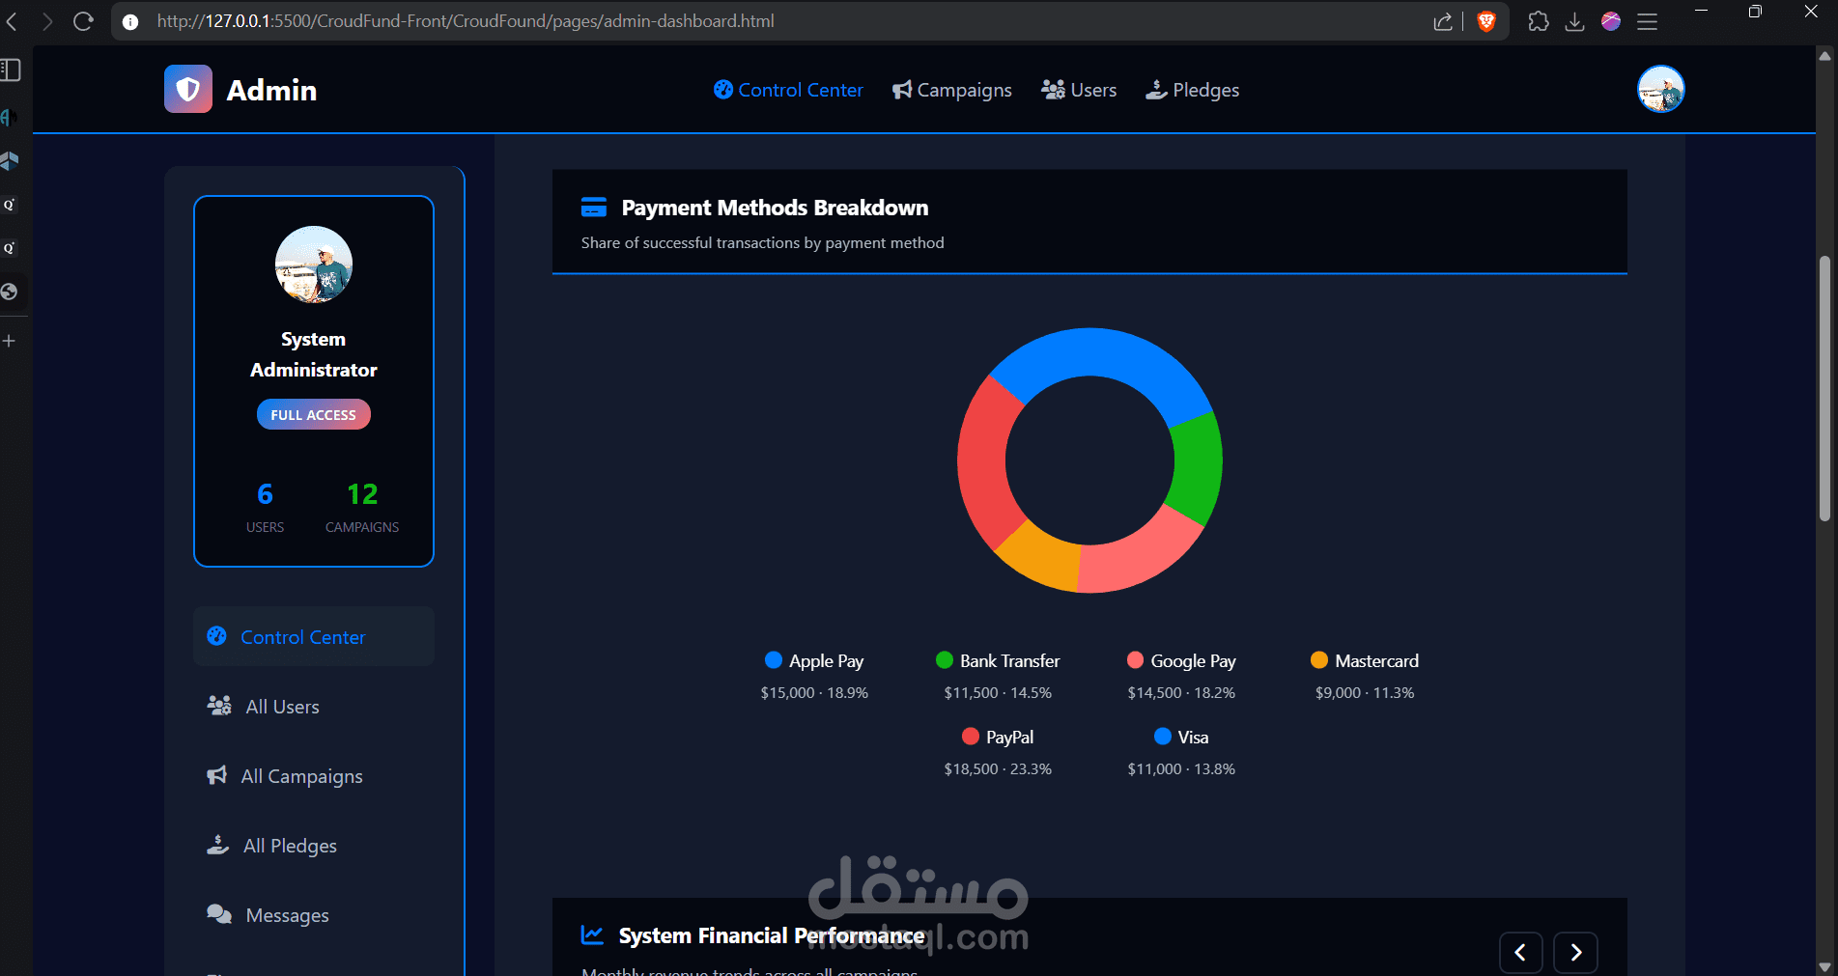Click the Mastercard orange legend dot

click(1319, 659)
